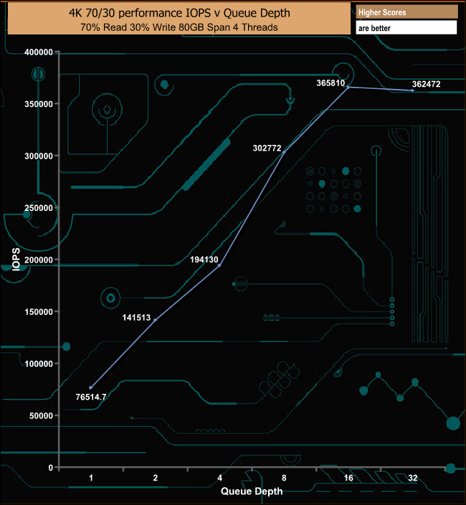Select queue depth 8 on the x-axis
Image resolution: width=466 pixels, height=505 pixels.
(284, 478)
